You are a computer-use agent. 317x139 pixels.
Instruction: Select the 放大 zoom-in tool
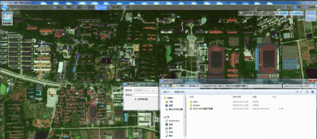(x=57, y=7)
